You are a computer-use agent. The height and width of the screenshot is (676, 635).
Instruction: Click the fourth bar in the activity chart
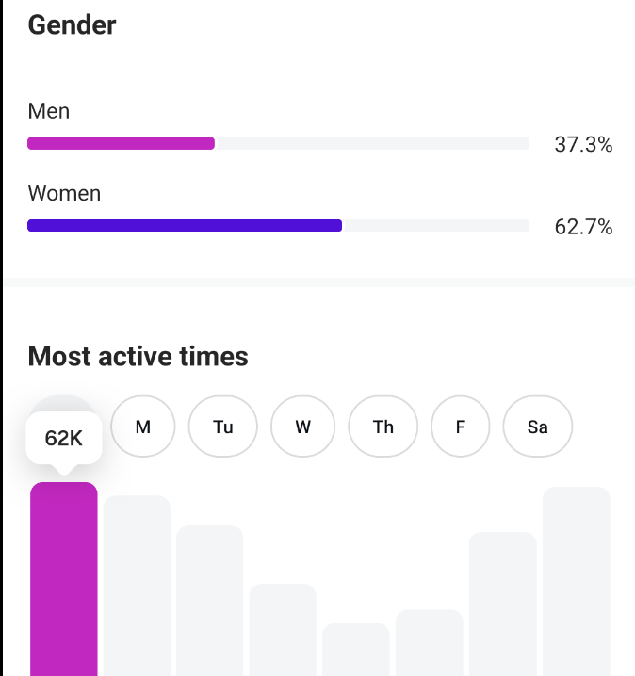(283, 630)
